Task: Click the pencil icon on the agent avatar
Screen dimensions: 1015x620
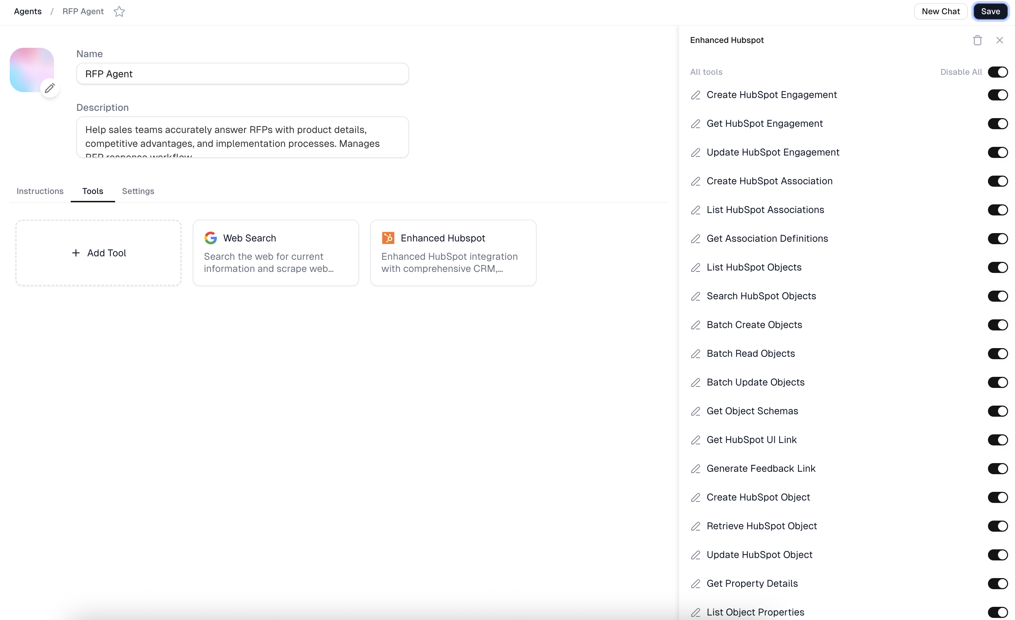Action: click(x=50, y=88)
